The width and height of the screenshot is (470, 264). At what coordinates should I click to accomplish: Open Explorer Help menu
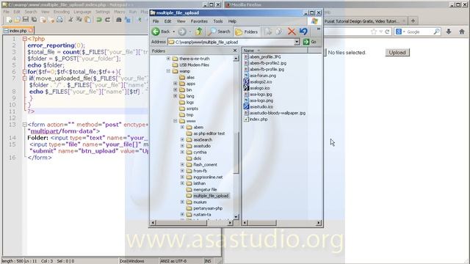click(x=232, y=21)
